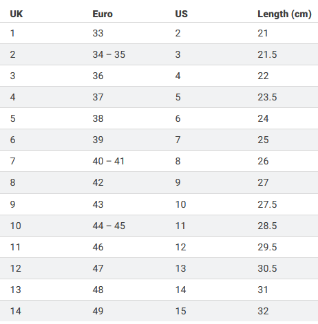Select the length 30.5 cell
Screen dimensions: 318x324
point(267,268)
